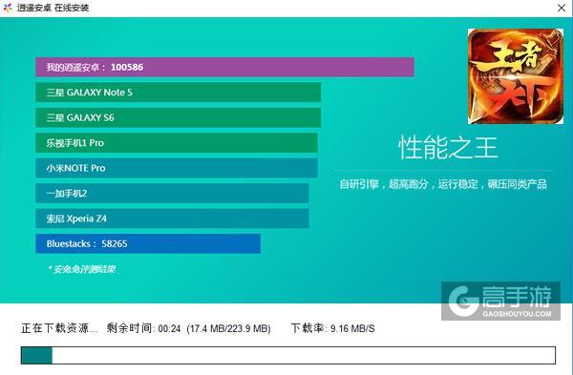The height and width of the screenshot is (375, 573).
Task: Click the 一加手机2 benchmark bar
Action: (172, 193)
